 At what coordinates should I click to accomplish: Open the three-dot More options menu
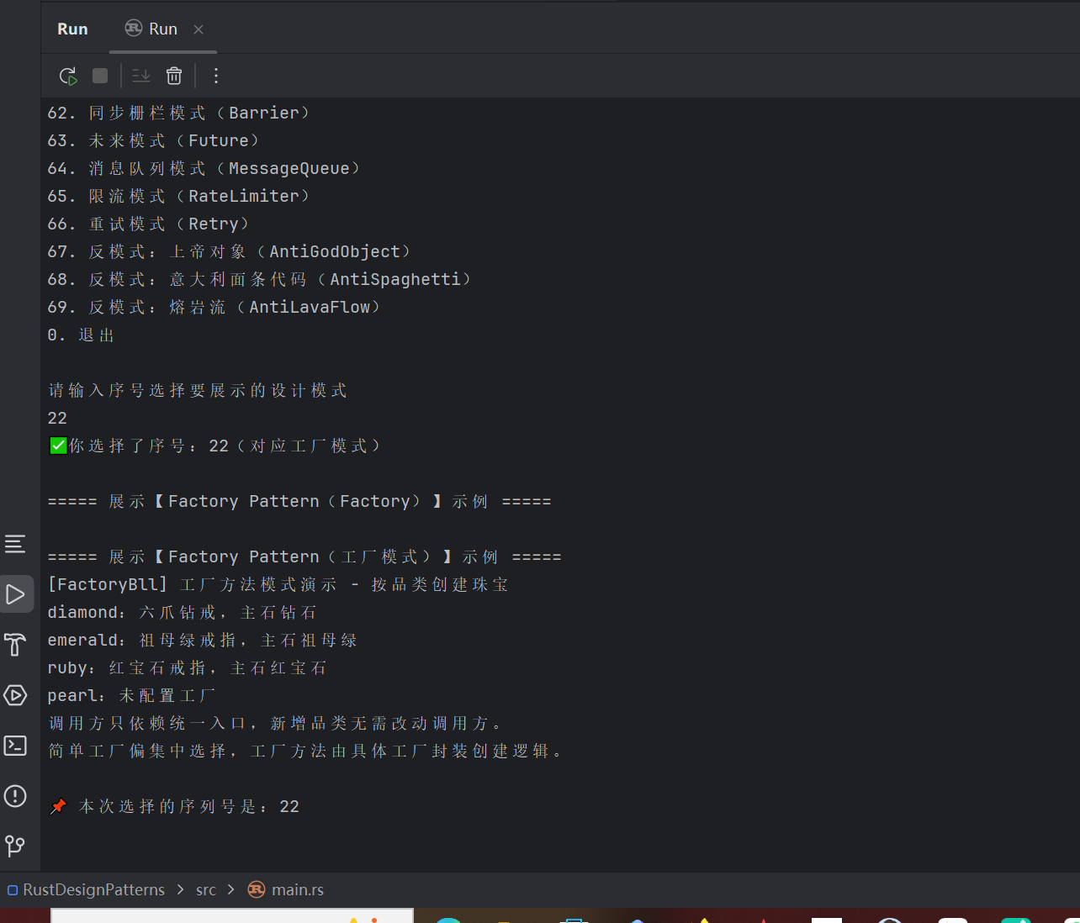click(216, 76)
